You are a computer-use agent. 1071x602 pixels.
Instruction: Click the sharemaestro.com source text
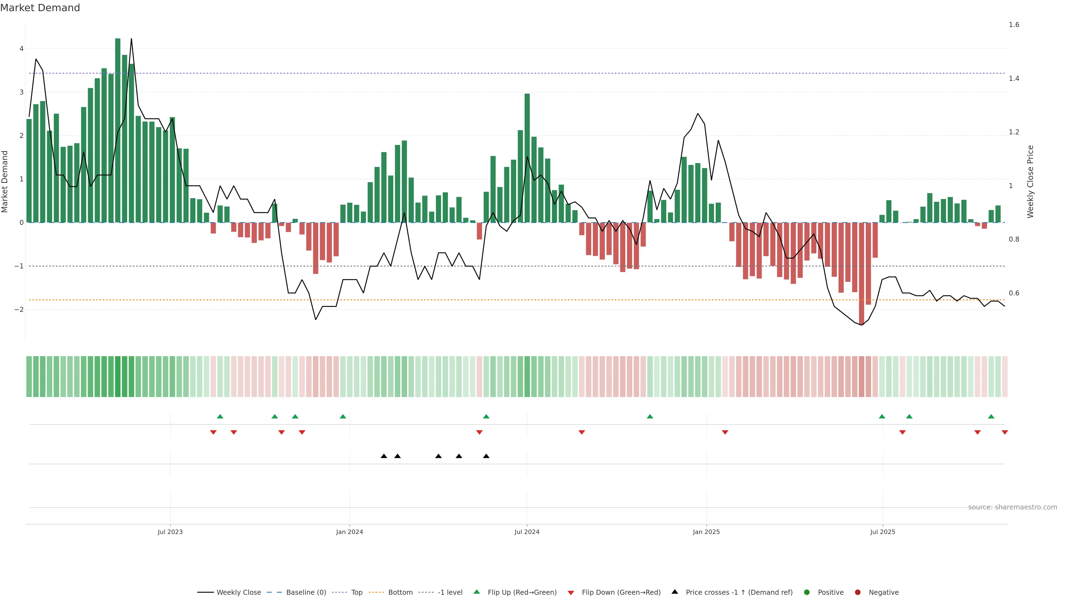[1012, 507]
